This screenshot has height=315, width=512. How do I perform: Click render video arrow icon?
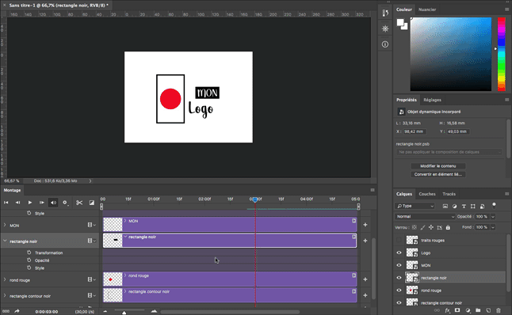17,311
